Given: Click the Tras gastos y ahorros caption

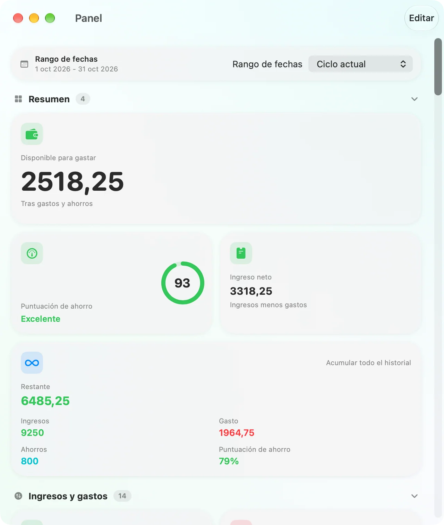Looking at the screenshot, I should pos(57,204).
